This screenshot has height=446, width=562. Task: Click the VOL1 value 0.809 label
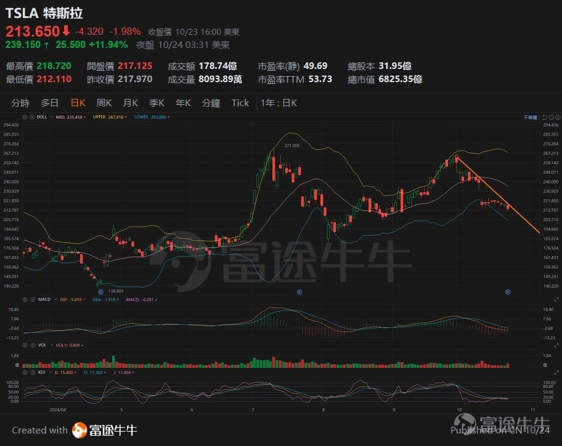pos(68,345)
